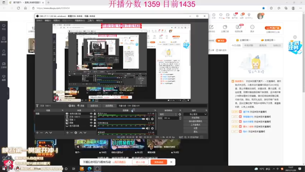Viewport: 305px width, 172px height.
Task: Move scene down arrow in scenes panel
Action: point(51,133)
